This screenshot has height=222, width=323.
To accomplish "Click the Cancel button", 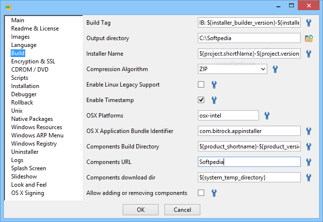I will (182, 210).
